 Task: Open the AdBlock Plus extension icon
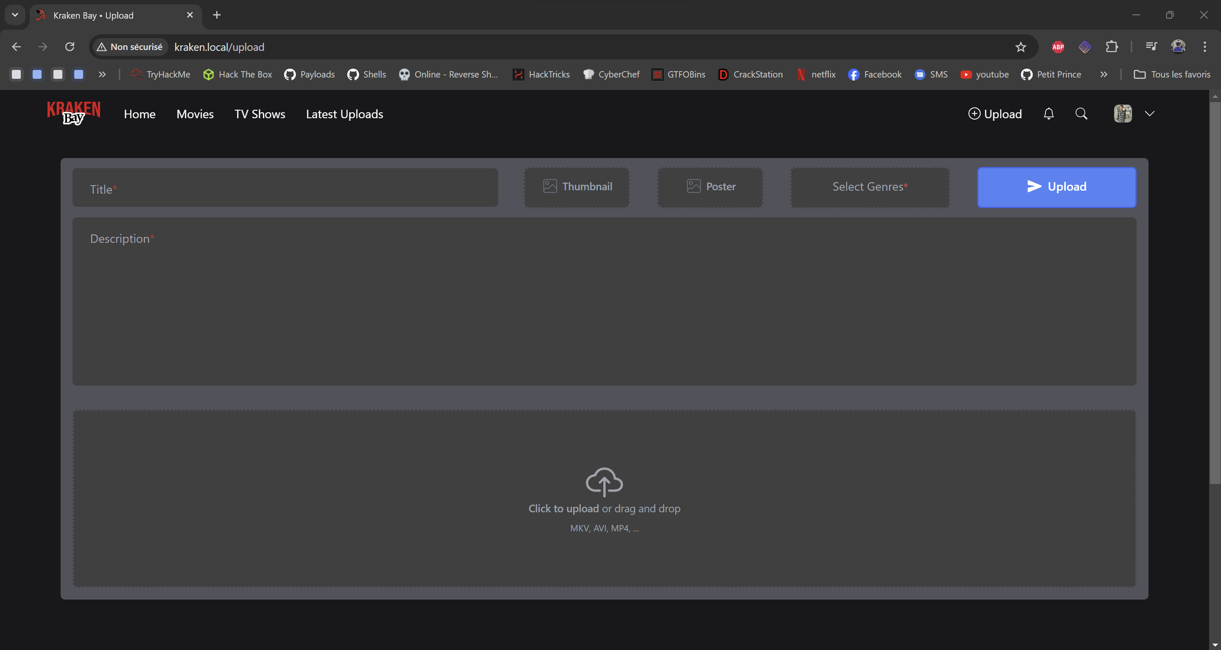click(x=1058, y=47)
